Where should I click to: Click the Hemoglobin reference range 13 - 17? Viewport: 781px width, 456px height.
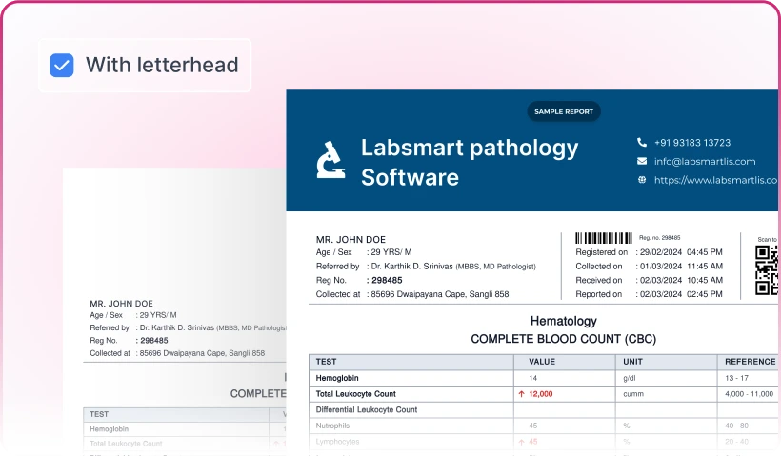(x=736, y=378)
